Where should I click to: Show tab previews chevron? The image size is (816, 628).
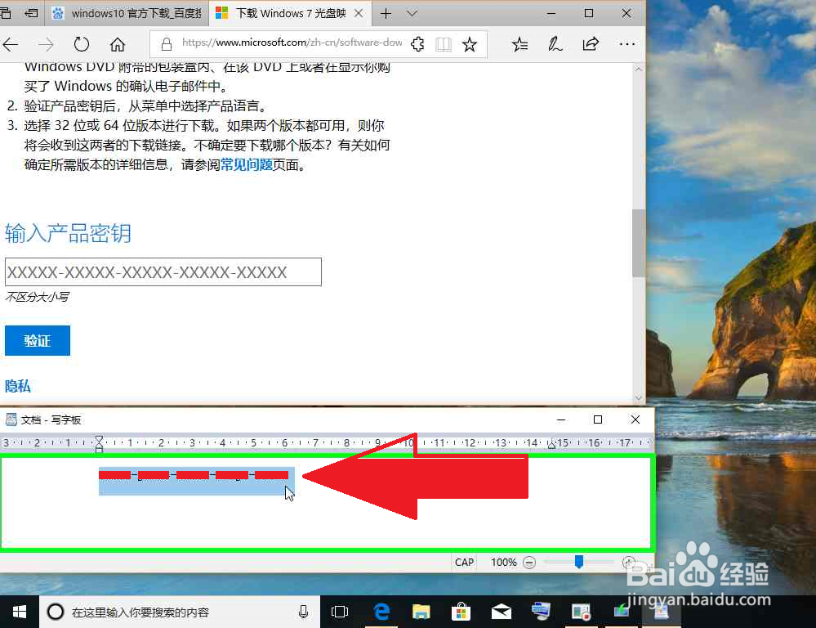click(412, 14)
